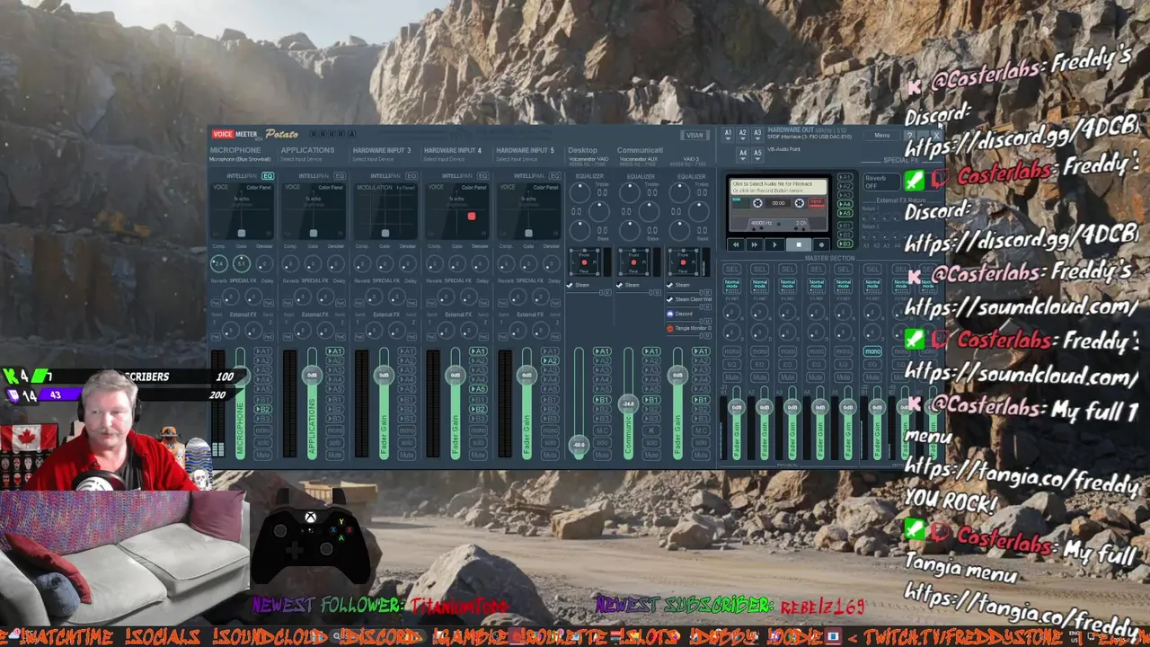Open the Voicemeeter Menu
This screenshot has height=647, width=1150.
tap(882, 136)
